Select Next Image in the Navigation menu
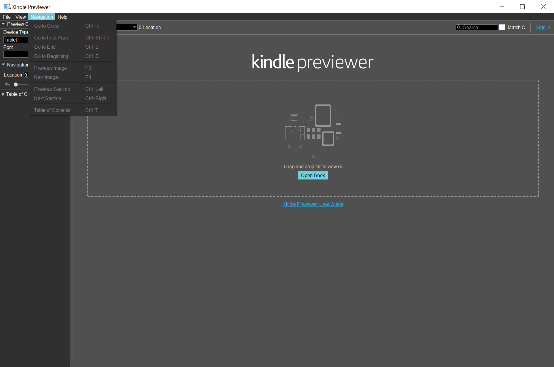 pyautogui.click(x=46, y=77)
